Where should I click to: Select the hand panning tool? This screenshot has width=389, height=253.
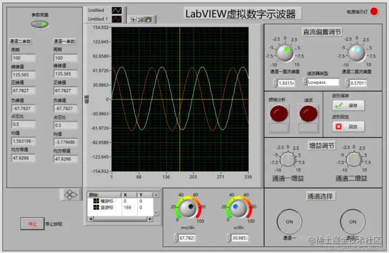(148, 19)
